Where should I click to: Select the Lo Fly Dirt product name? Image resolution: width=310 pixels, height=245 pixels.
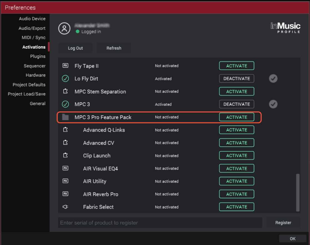point(86,79)
